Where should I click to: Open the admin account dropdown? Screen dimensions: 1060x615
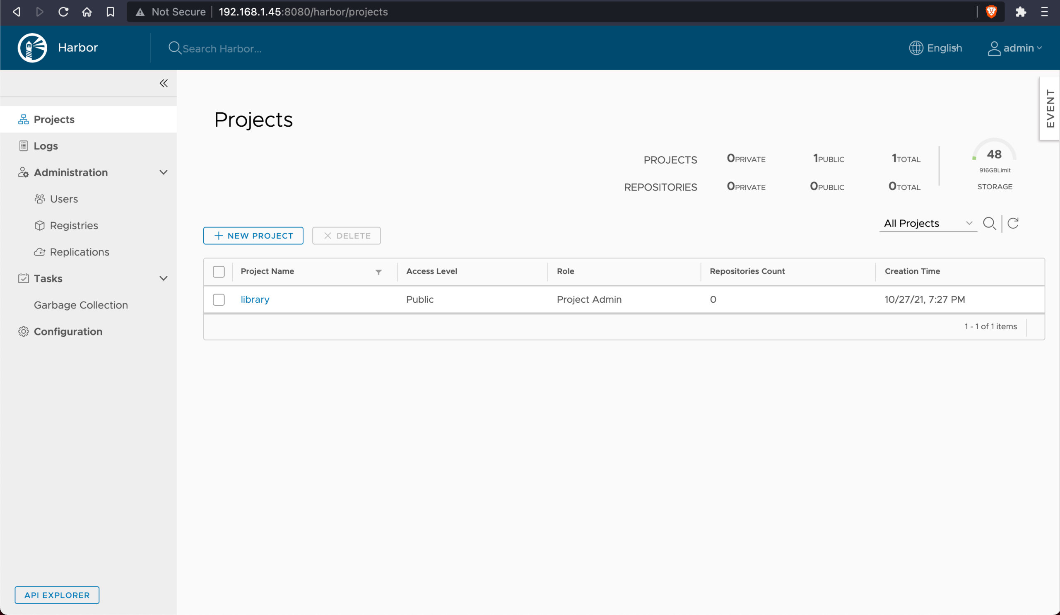coord(1014,48)
